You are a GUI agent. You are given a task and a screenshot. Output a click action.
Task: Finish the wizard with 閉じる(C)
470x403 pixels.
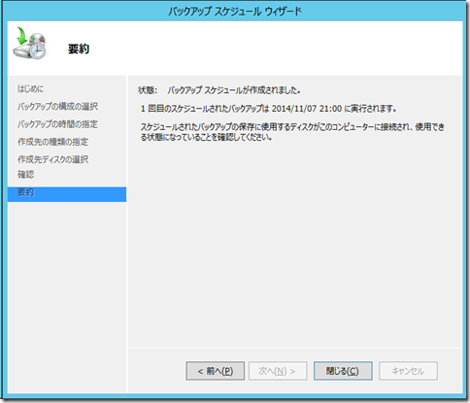343,371
